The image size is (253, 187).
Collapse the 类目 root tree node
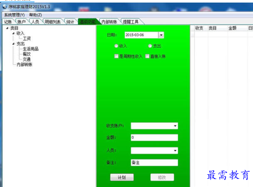pyautogui.click(x=7, y=28)
